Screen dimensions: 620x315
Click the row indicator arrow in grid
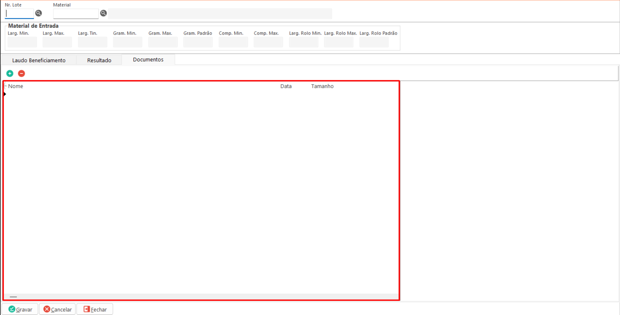click(x=5, y=94)
